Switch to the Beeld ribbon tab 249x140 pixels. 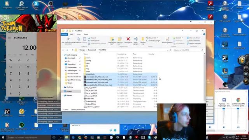pyautogui.click(x=86, y=34)
